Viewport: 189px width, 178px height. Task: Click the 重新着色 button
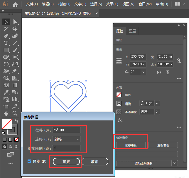click(x=163, y=145)
